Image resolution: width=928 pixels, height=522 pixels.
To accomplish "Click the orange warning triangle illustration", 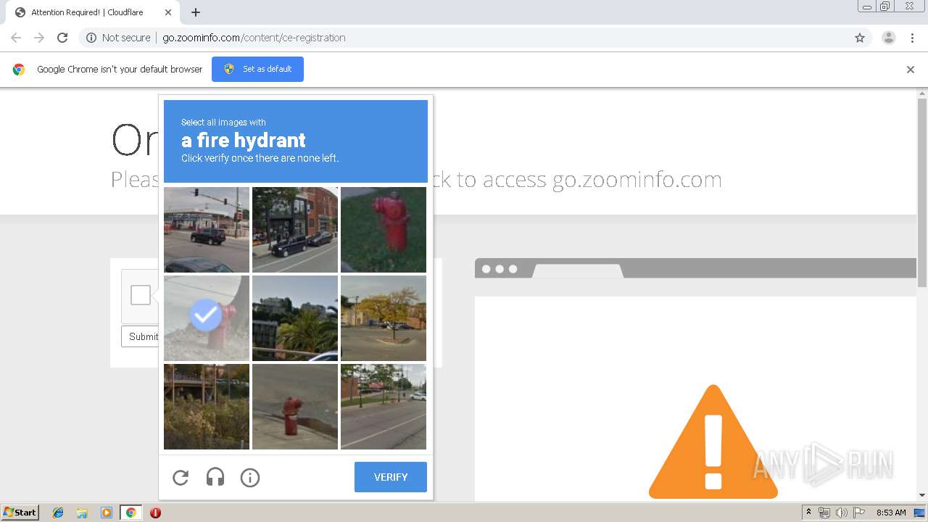I will 713,442.
